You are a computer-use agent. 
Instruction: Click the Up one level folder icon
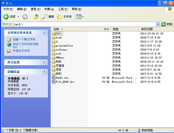(x=36, y=17)
